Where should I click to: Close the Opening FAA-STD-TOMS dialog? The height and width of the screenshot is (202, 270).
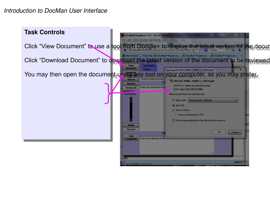point(240,69)
